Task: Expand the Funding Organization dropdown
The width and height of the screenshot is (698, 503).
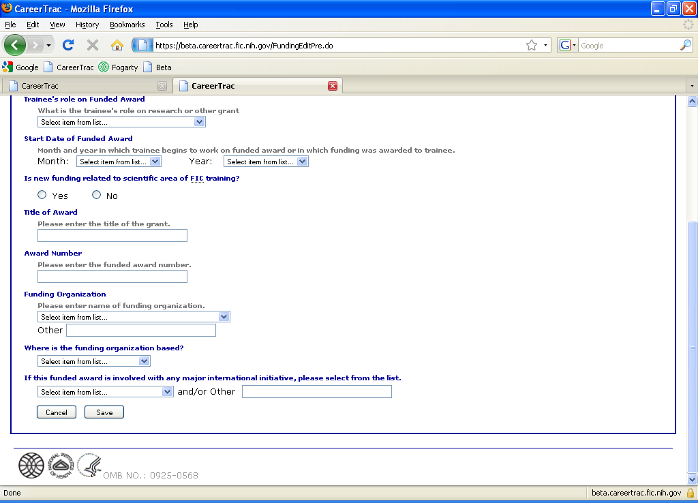Action: click(134, 317)
